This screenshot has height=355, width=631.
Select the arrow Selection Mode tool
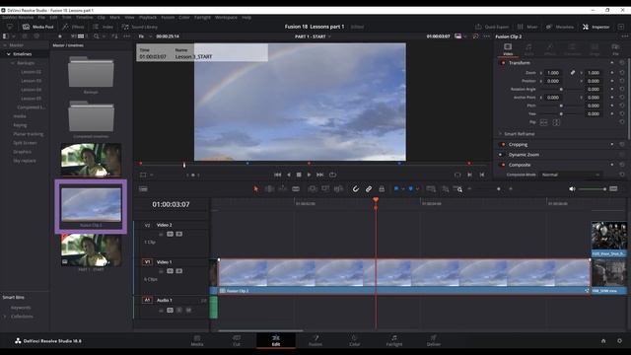click(256, 188)
